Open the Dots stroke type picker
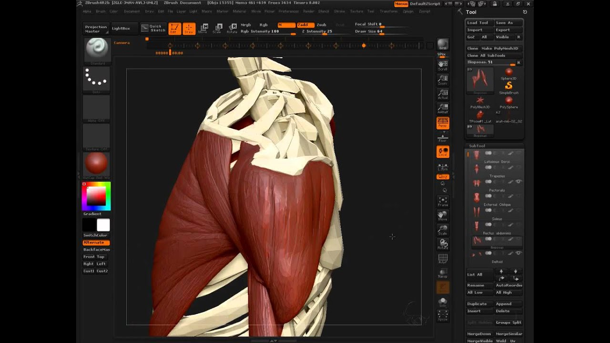 point(97,80)
